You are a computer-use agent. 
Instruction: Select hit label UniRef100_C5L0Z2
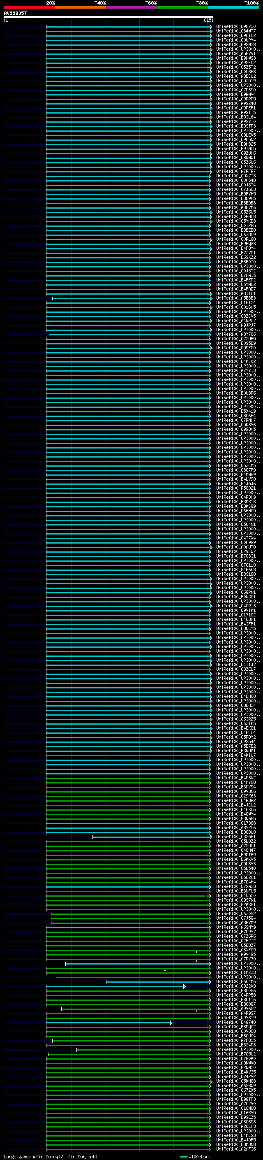236,842
